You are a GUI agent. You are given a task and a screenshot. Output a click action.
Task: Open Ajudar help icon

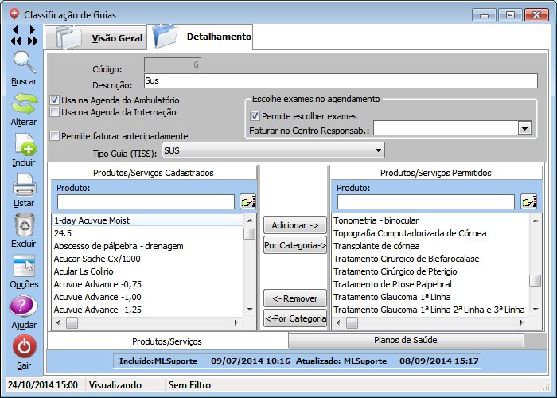click(x=24, y=307)
